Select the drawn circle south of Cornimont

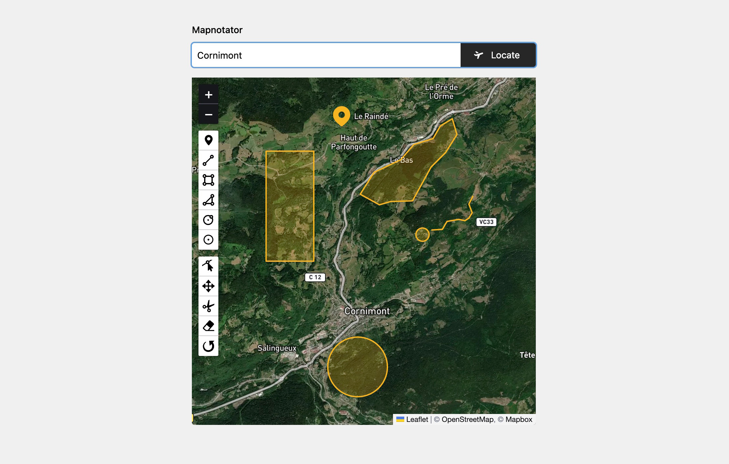point(357,367)
